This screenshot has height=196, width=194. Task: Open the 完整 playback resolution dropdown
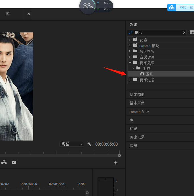coord(71,144)
